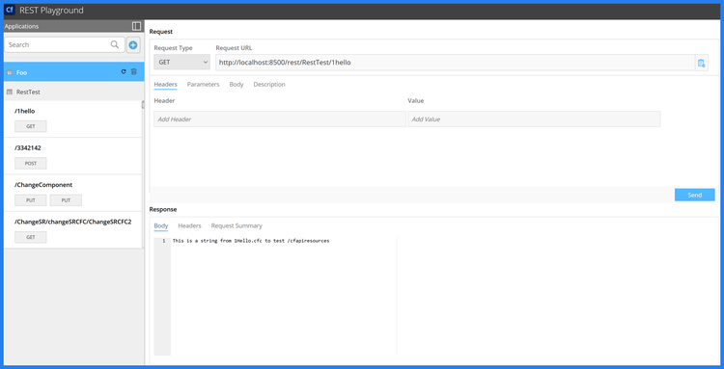Viewport: 724px width, 369px height.
Task: Click the Send button
Action: click(694, 195)
